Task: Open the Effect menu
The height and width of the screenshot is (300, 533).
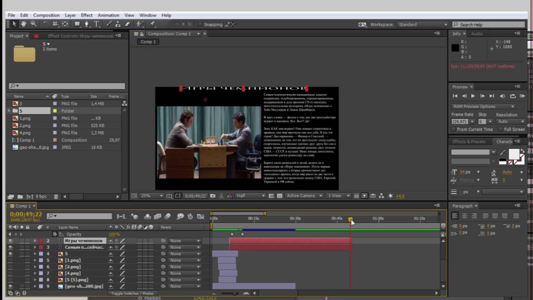Action: click(x=87, y=15)
